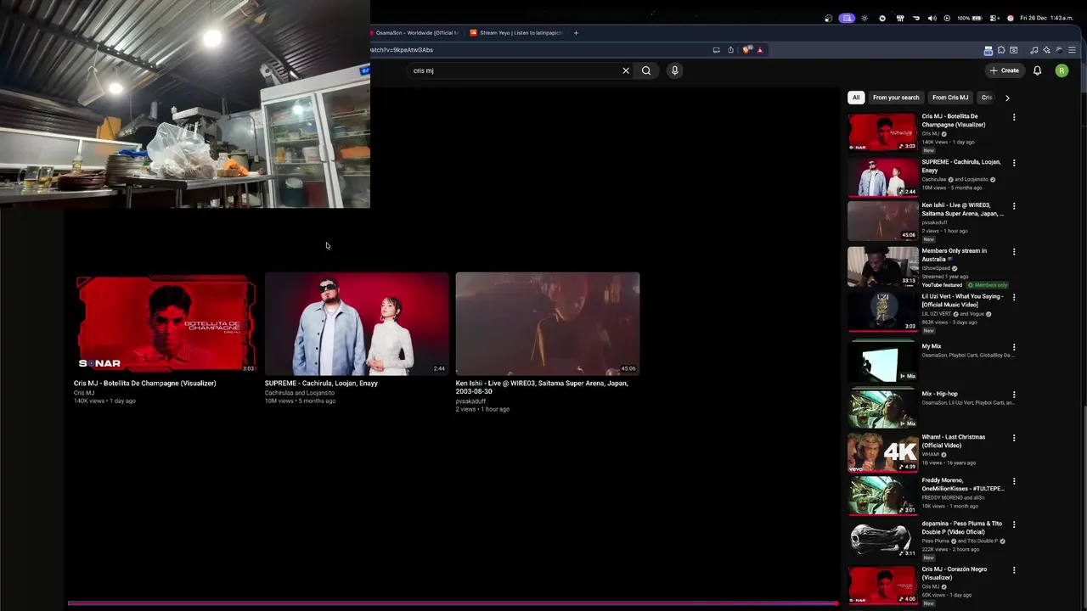Play end-screen Botellita De Champagne thumbnail
The height and width of the screenshot is (611, 1087).
(166, 323)
